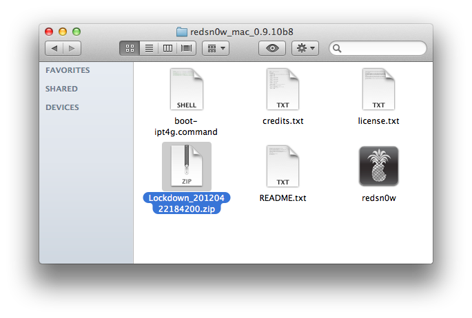This screenshot has width=472, height=318.
Task: Click the Quick Look eye button
Action: tap(272, 48)
